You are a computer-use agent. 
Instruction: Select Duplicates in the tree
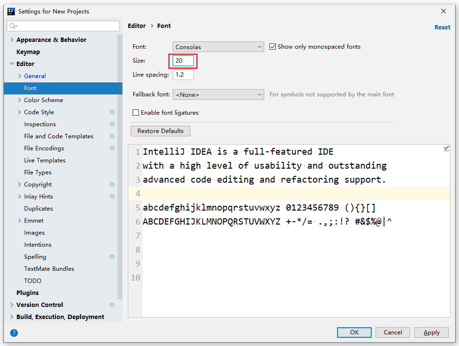tap(39, 209)
